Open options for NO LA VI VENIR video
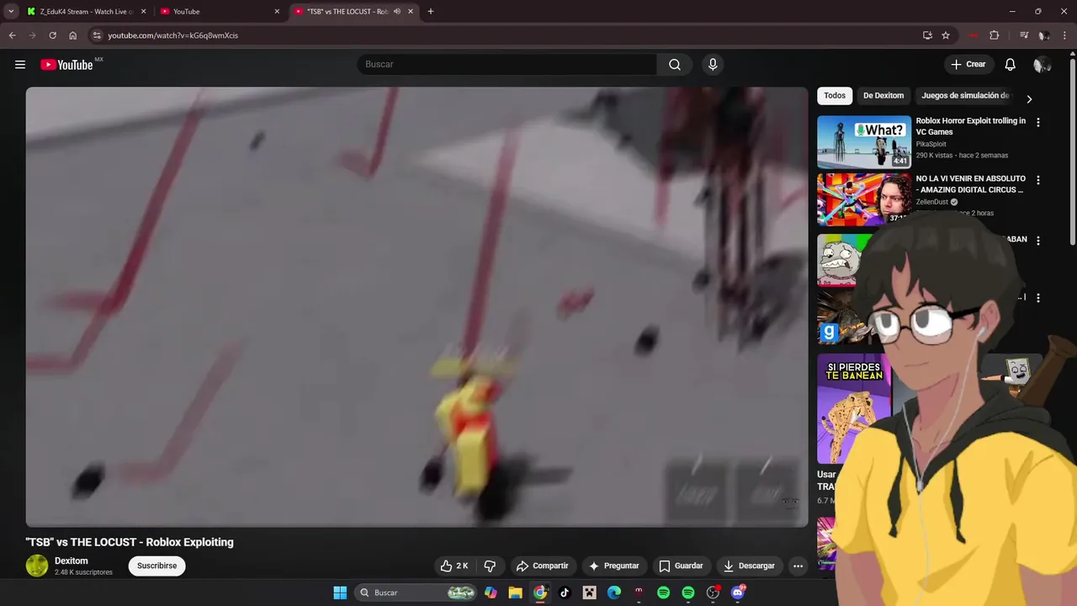 tap(1038, 180)
